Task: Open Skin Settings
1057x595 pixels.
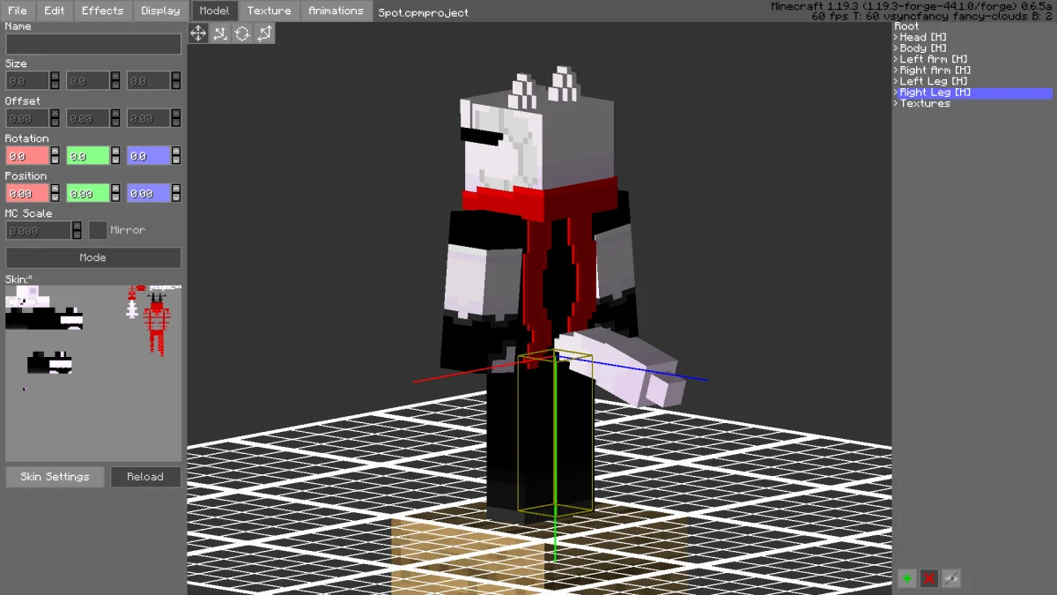Action: pyautogui.click(x=55, y=477)
